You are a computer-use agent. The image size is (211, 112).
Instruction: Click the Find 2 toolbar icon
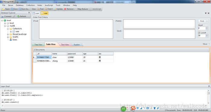pos(46,9)
